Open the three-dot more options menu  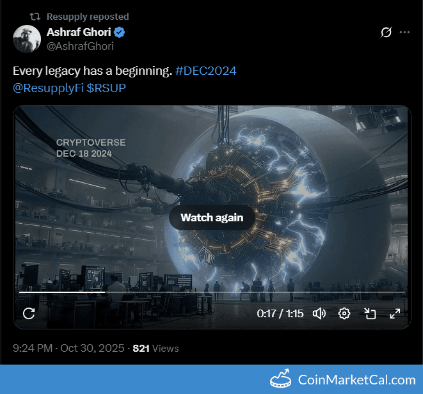pyautogui.click(x=404, y=33)
